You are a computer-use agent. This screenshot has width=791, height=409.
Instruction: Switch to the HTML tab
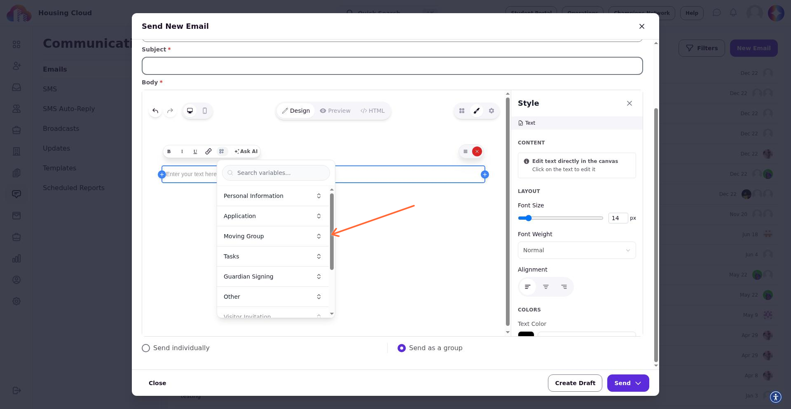point(372,111)
